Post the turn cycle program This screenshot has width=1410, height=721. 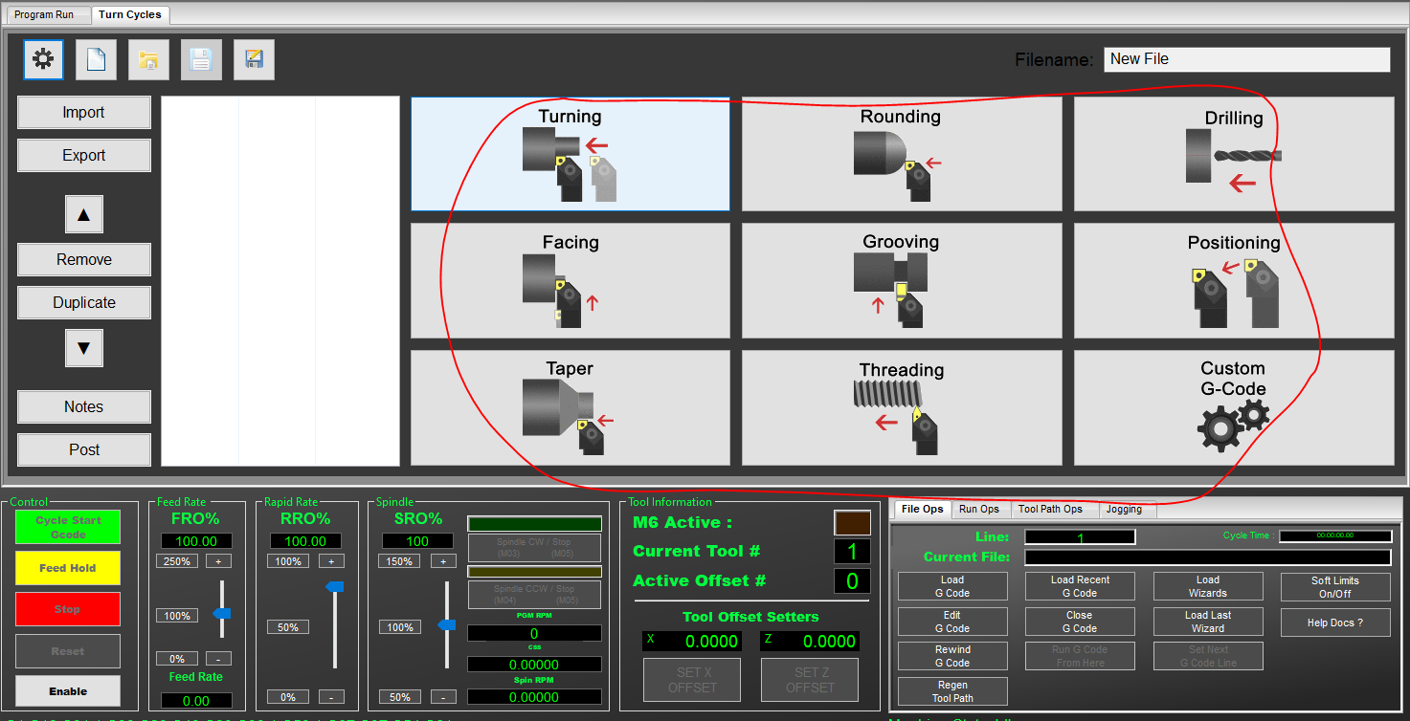84,450
